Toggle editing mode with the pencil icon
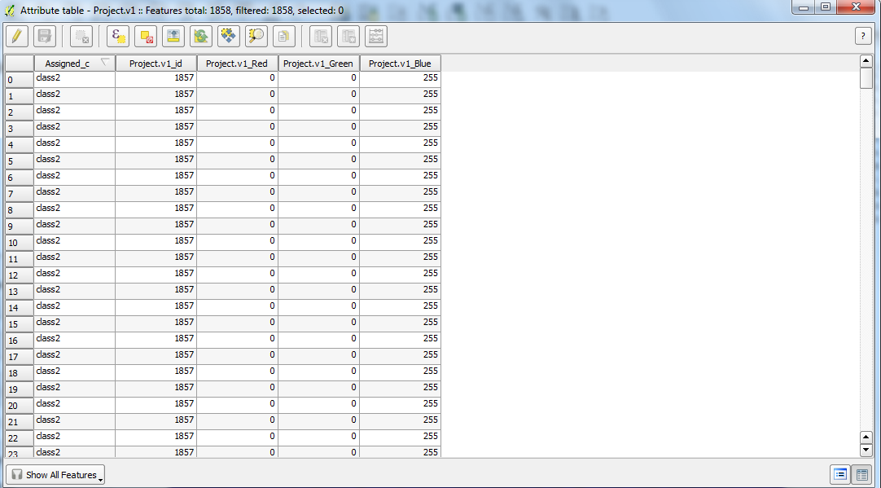This screenshot has height=488, width=881. coord(17,37)
